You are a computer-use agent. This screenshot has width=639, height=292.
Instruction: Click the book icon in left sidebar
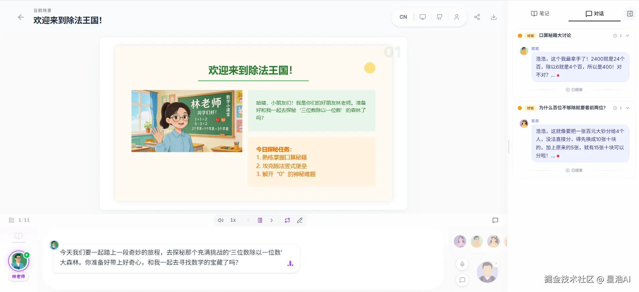[19, 236]
